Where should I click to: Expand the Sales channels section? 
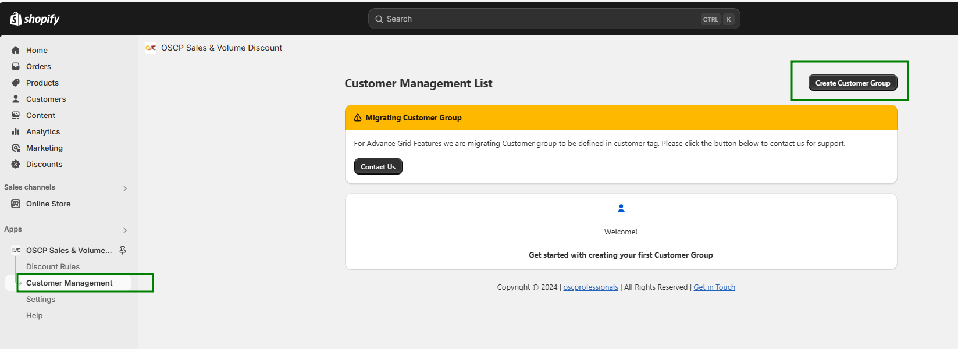[x=125, y=188]
